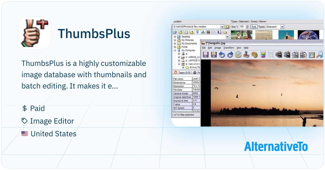Select the Earth from space thumbnail
The image size is (325, 170).
coord(308,35)
